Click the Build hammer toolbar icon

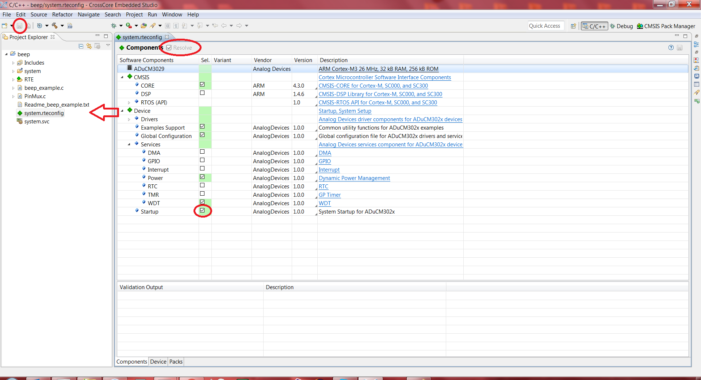tap(55, 26)
